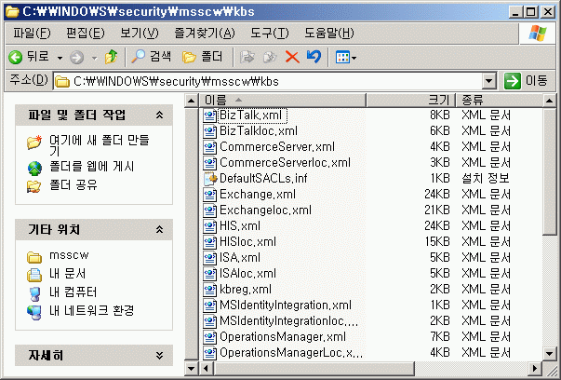
Task: Click 폴더를 웹에 게시 link
Action: point(91,167)
